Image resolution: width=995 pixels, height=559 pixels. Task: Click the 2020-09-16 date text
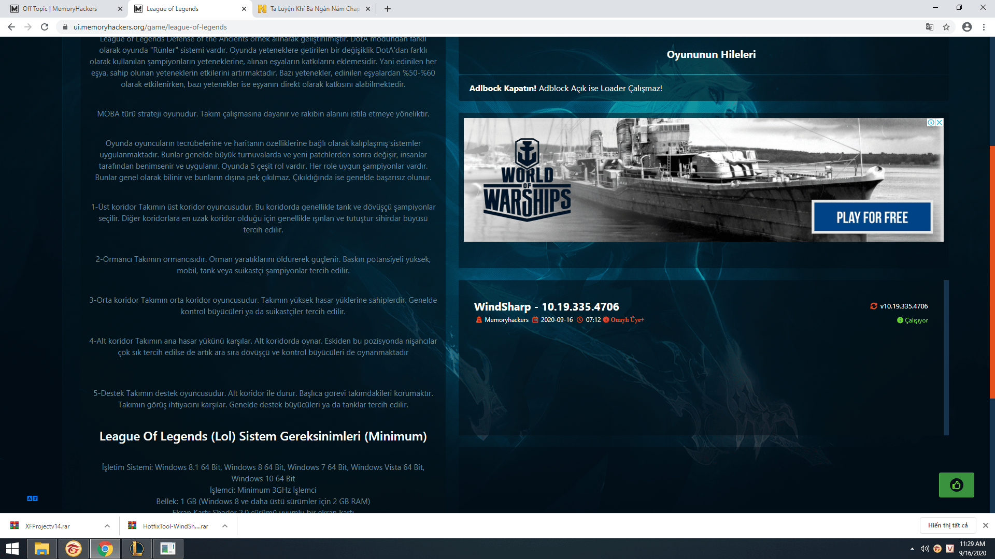coord(557,320)
